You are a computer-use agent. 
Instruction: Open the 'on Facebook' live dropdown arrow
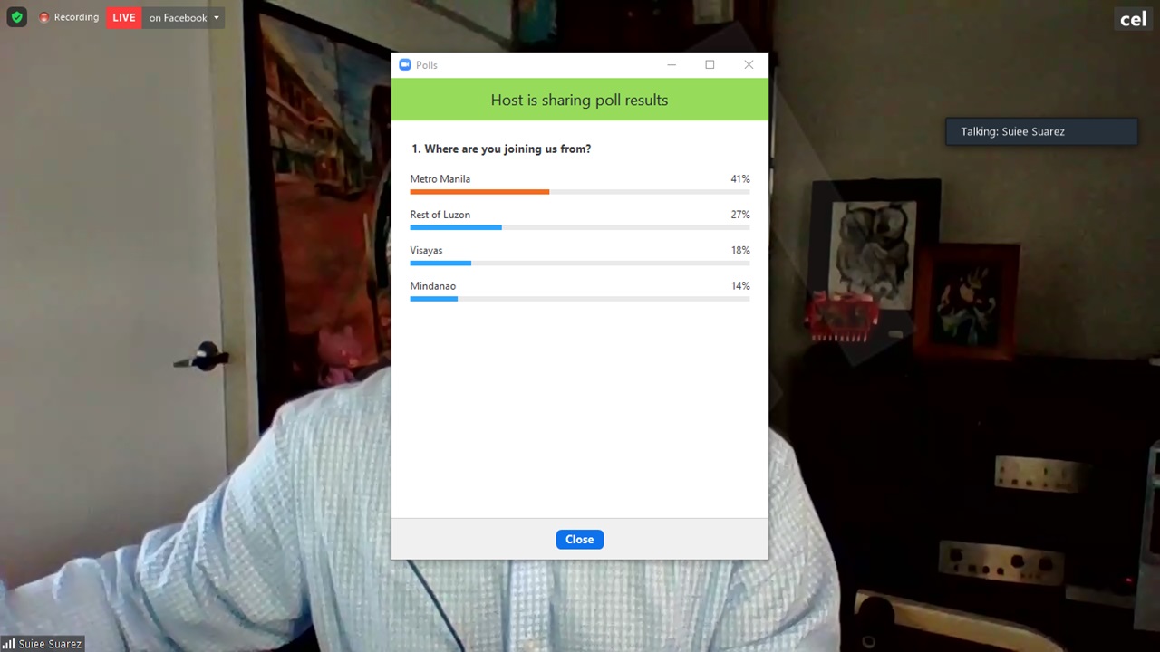(217, 18)
